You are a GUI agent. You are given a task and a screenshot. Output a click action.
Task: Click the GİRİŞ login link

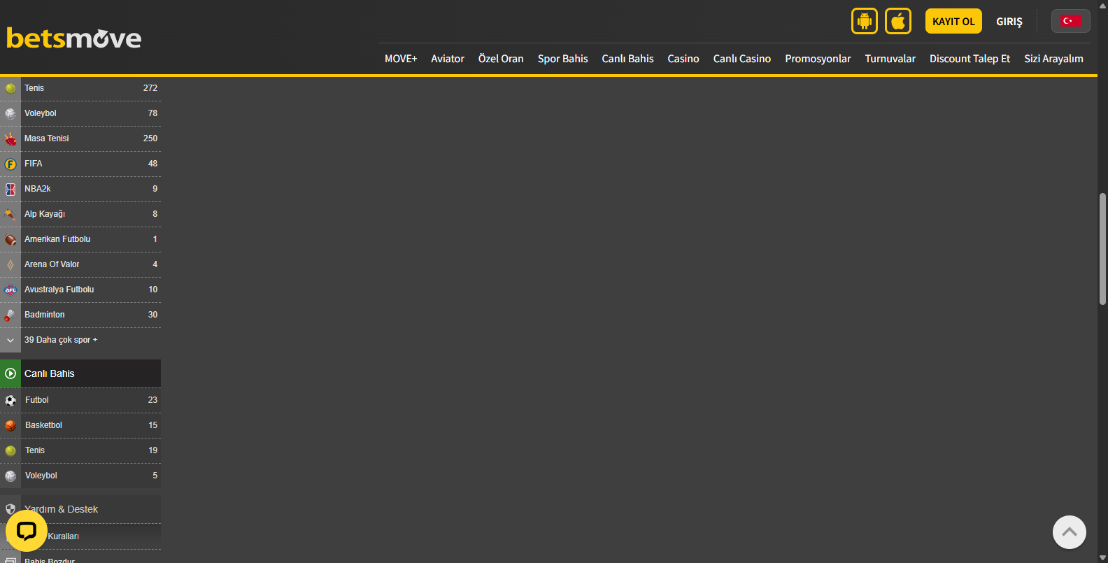pos(1009,22)
